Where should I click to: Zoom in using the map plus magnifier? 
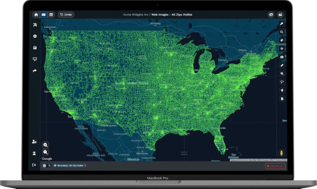tap(46, 145)
